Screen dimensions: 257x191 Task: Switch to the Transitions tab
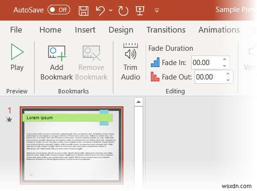click(166, 30)
